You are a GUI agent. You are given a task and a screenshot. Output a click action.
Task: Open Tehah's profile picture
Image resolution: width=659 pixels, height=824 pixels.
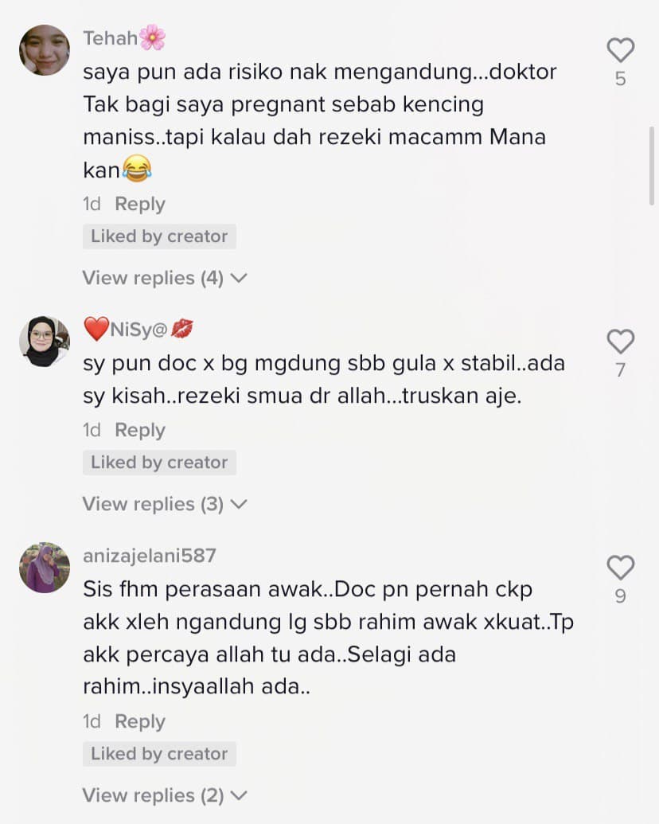coord(45,50)
